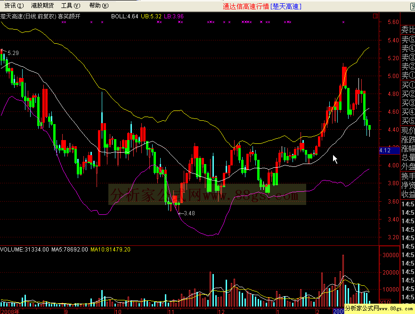
Task: Select the 楚天高速(日线.前复权) chart header
Action: point(28,16)
